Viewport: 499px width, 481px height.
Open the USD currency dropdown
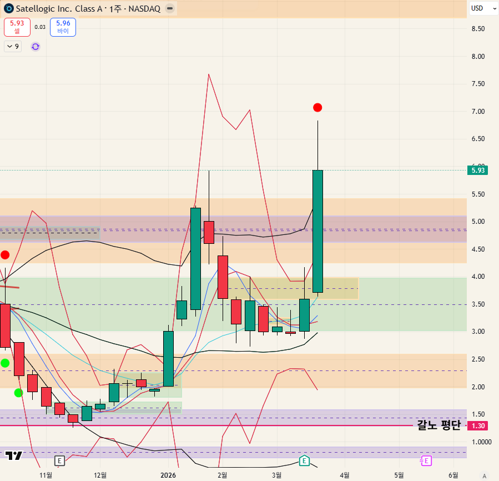pos(483,8)
